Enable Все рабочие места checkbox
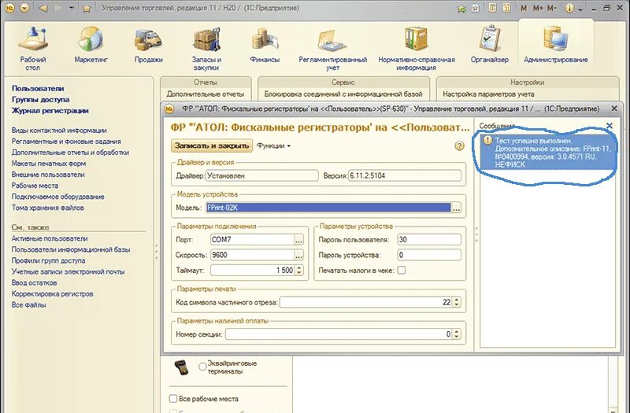Screen dimensions: 630x413 click(173, 399)
